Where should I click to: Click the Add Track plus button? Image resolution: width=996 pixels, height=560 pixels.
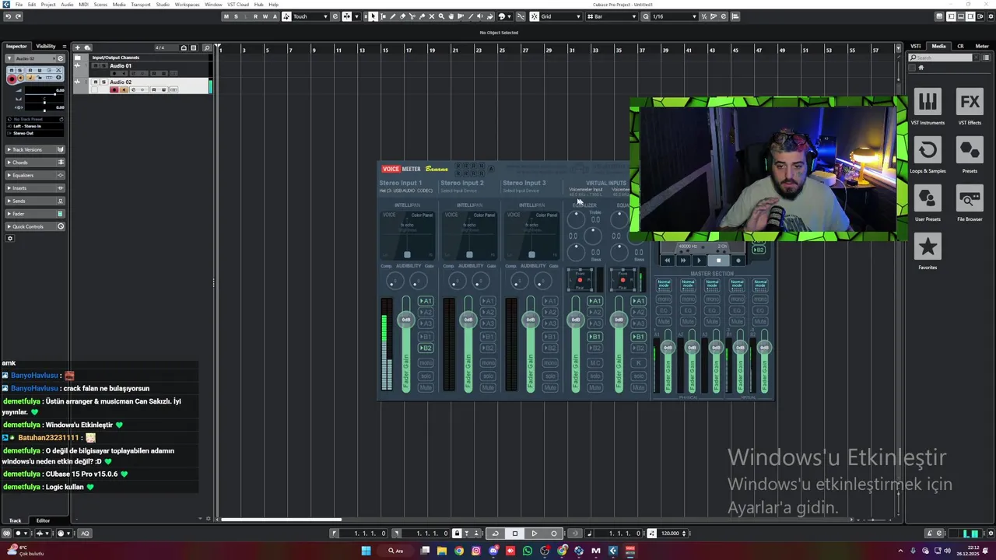tap(77, 47)
